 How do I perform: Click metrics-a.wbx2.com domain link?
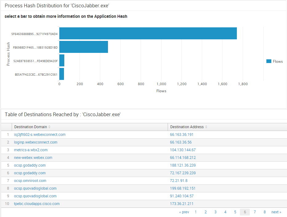(x=31, y=150)
